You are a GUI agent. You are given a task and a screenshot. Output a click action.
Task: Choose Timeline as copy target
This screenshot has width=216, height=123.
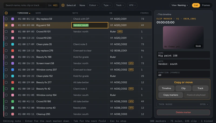click(x=166, y=88)
